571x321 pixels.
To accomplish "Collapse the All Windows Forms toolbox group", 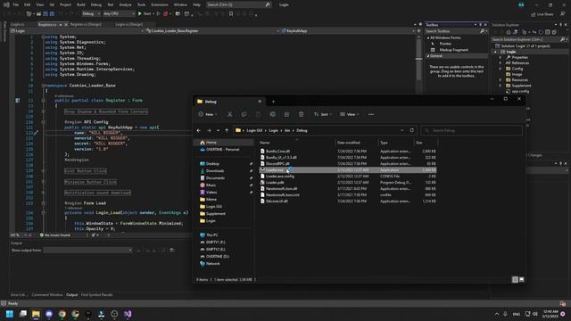I will [x=428, y=37].
